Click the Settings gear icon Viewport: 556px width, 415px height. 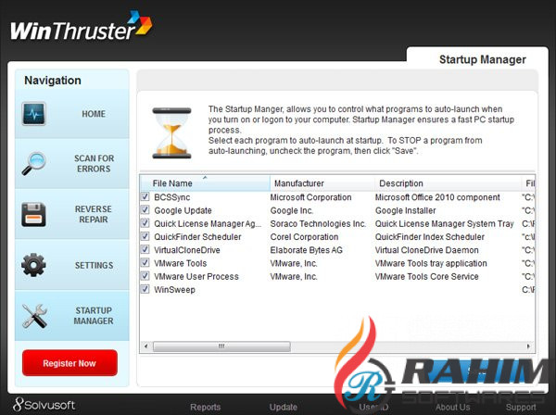click(33, 265)
